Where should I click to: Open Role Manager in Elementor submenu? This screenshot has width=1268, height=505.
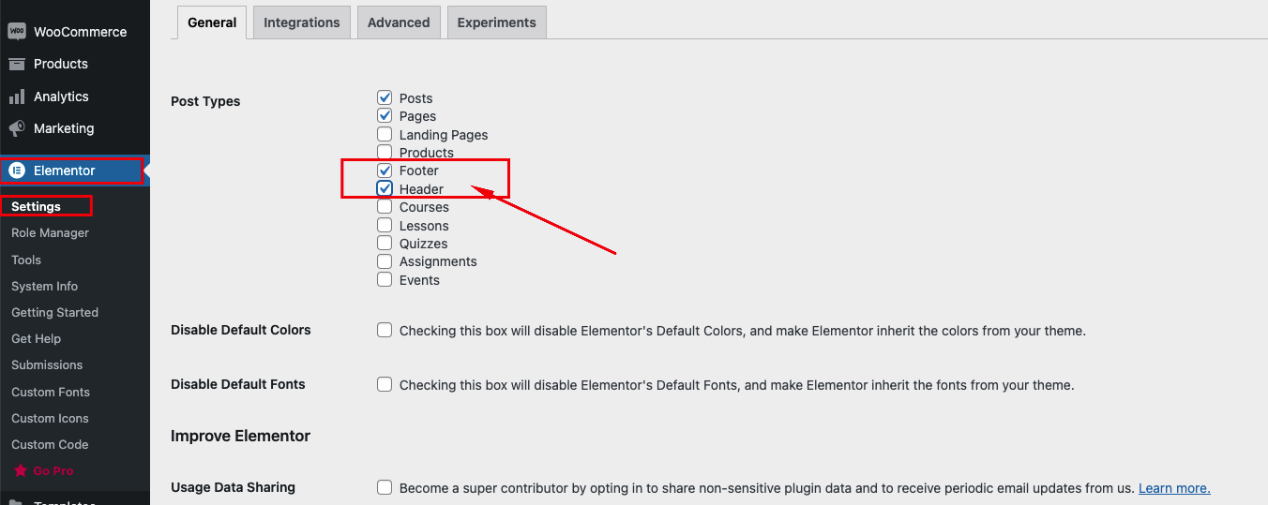[x=51, y=232]
